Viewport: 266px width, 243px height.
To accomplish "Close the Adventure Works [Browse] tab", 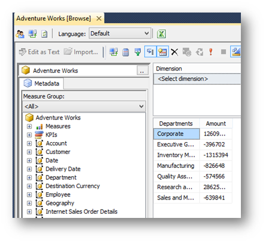I will pos(99,19).
